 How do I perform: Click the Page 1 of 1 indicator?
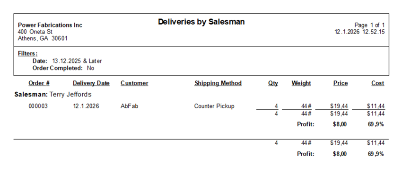[369, 25]
